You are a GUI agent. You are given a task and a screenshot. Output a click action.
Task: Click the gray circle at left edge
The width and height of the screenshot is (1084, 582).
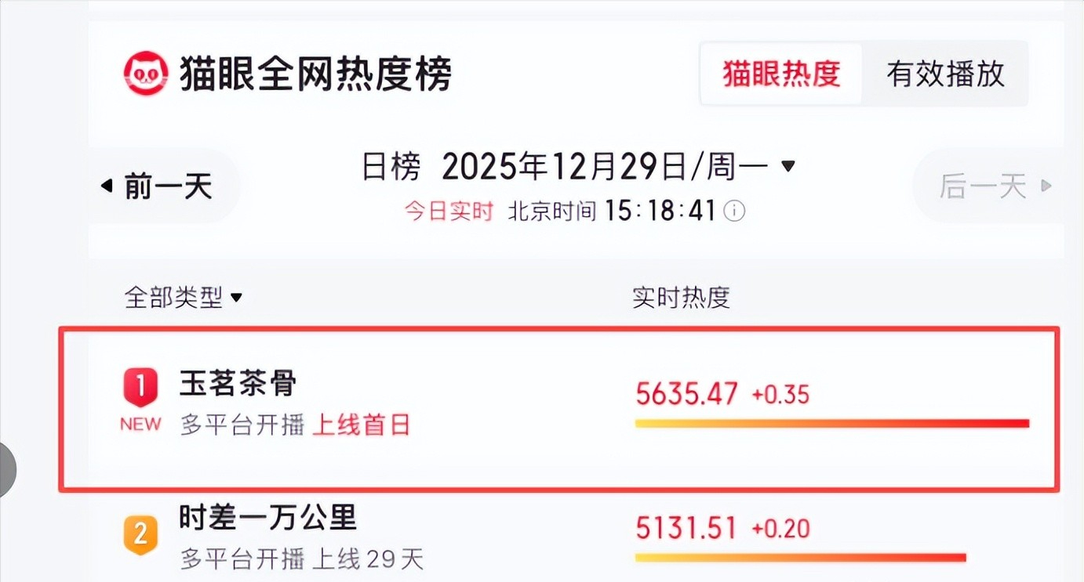pyautogui.click(x=6, y=468)
